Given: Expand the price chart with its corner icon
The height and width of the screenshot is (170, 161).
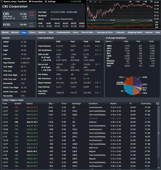Looking at the screenshot, I should point(151,2).
